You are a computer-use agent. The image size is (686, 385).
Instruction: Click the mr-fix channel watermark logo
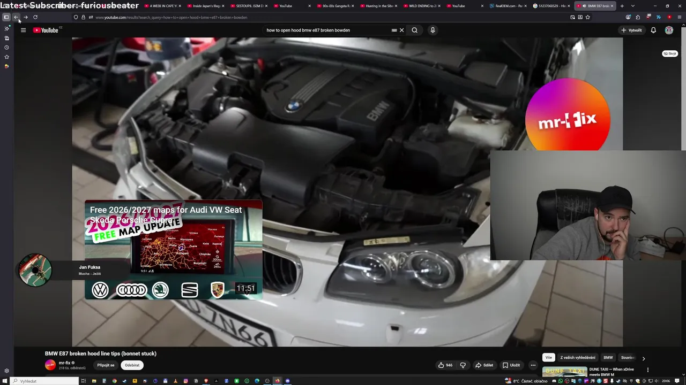[567, 119]
